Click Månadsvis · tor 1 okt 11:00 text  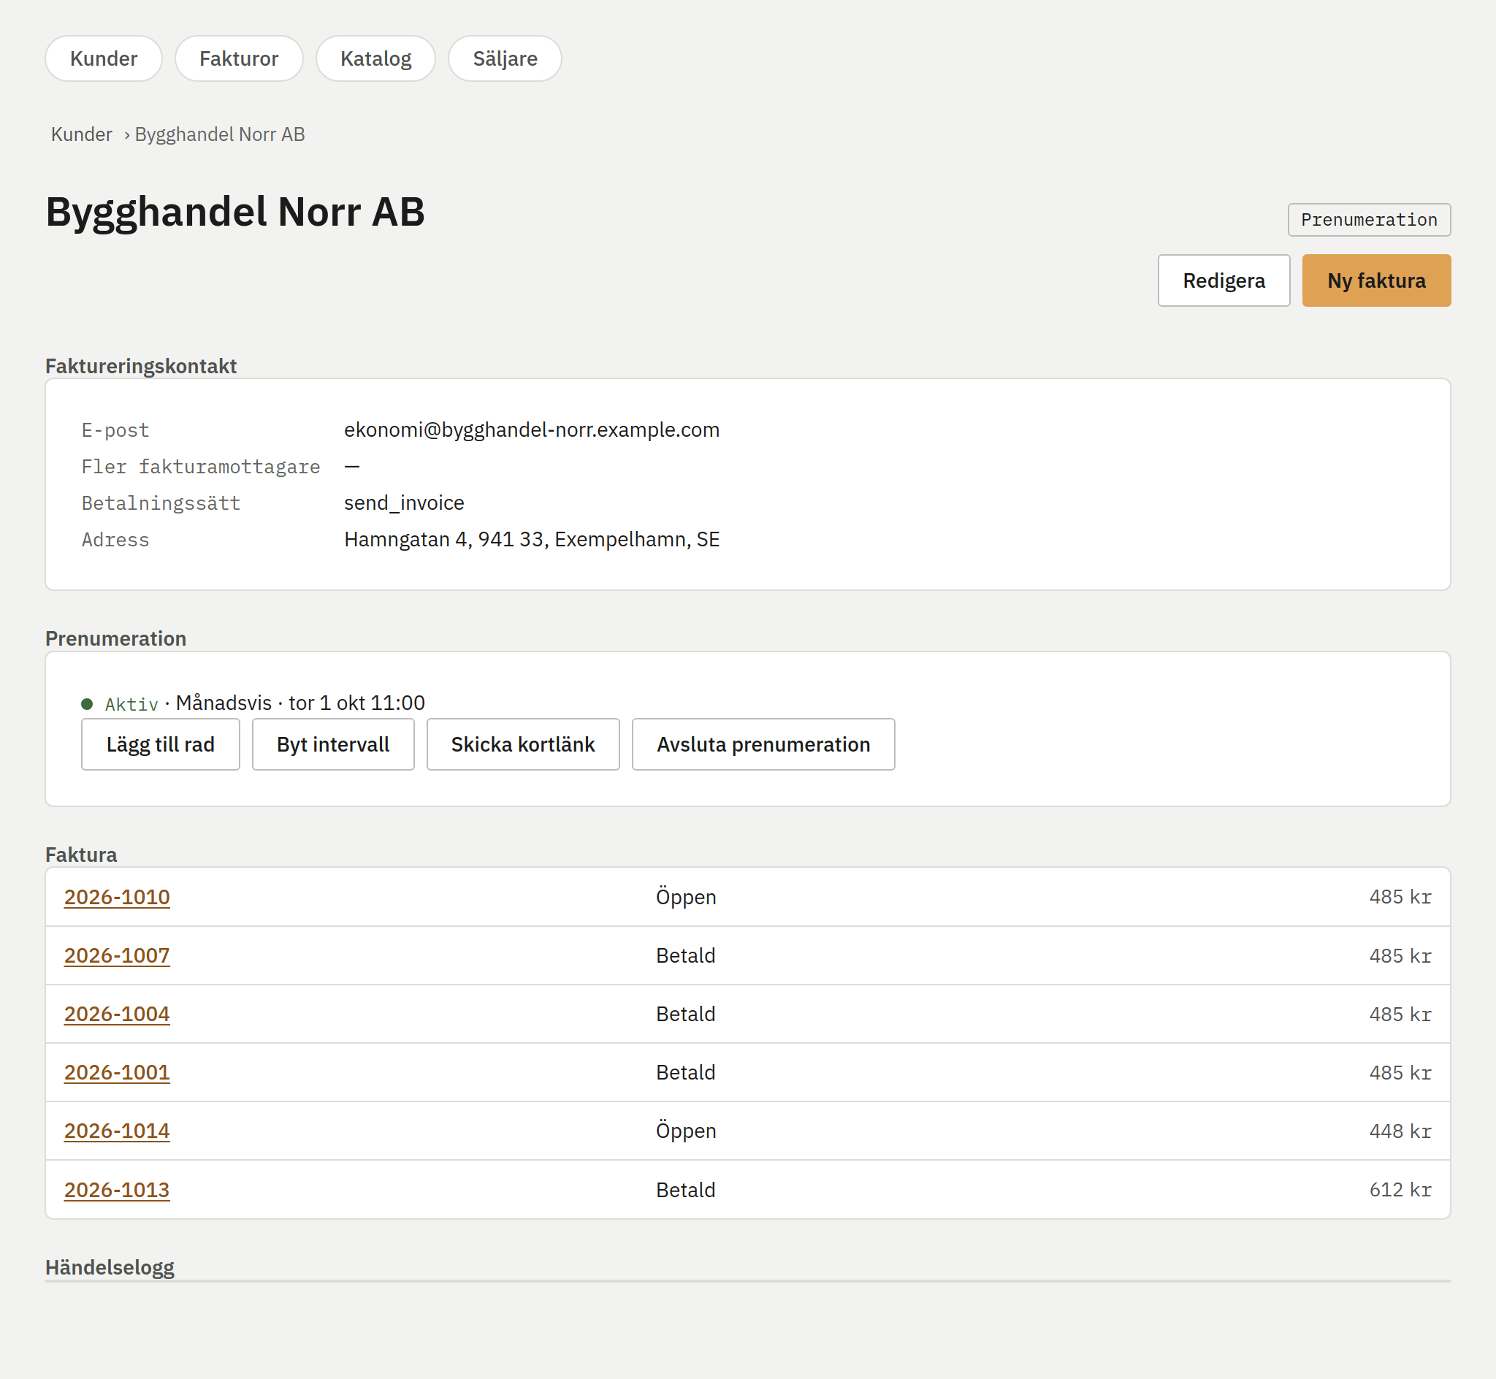(x=300, y=703)
